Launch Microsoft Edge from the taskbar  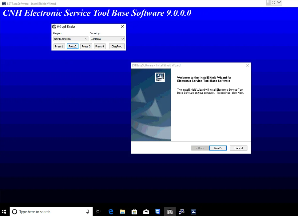click(x=111, y=212)
